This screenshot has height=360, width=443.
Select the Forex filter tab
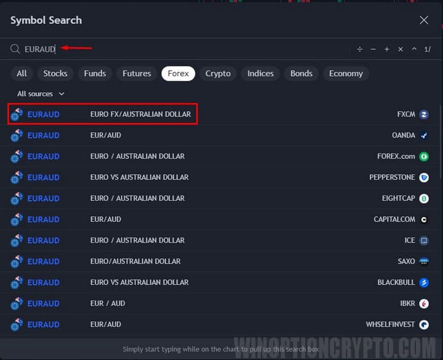(178, 74)
